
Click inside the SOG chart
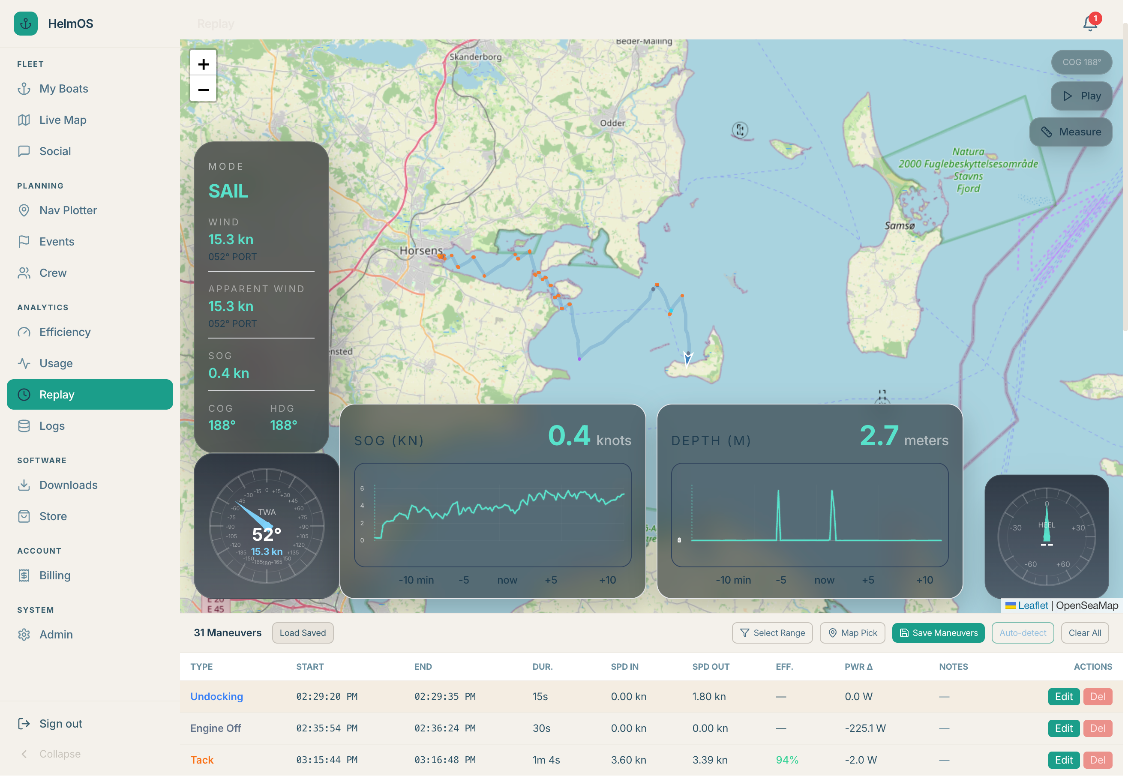coord(493,515)
